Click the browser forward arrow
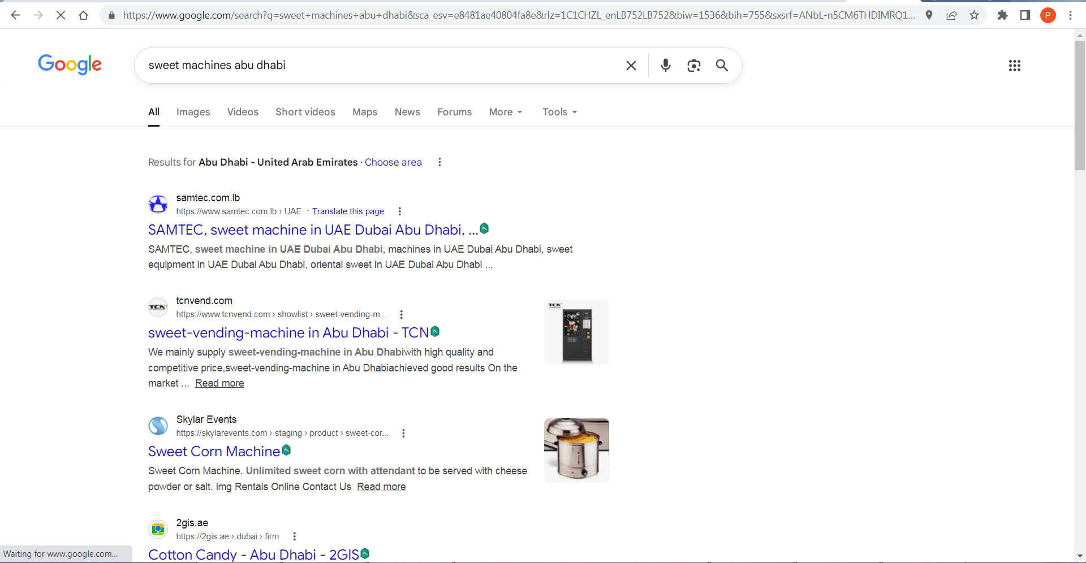This screenshot has width=1086, height=563. pyautogui.click(x=38, y=15)
